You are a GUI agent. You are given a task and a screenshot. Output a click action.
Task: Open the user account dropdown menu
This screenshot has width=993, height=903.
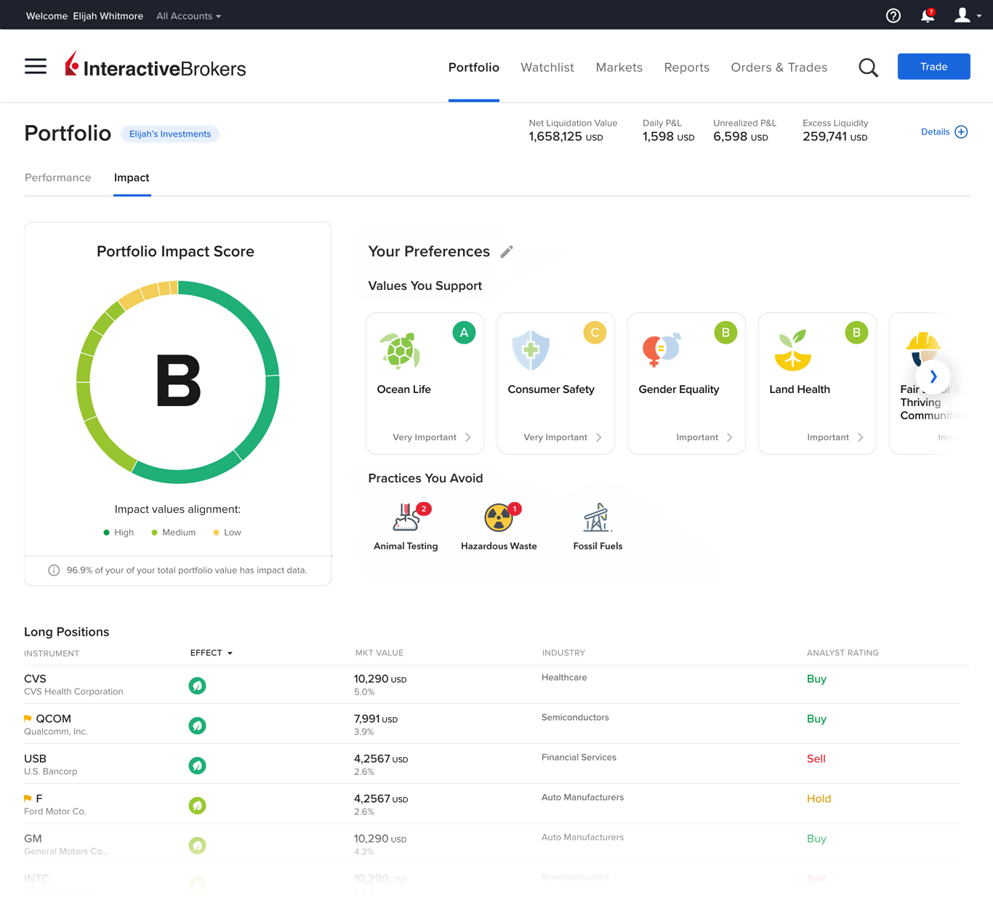tap(967, 15)
